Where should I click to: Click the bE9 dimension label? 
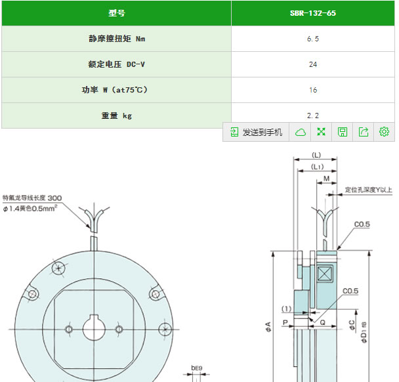[197, 368]
